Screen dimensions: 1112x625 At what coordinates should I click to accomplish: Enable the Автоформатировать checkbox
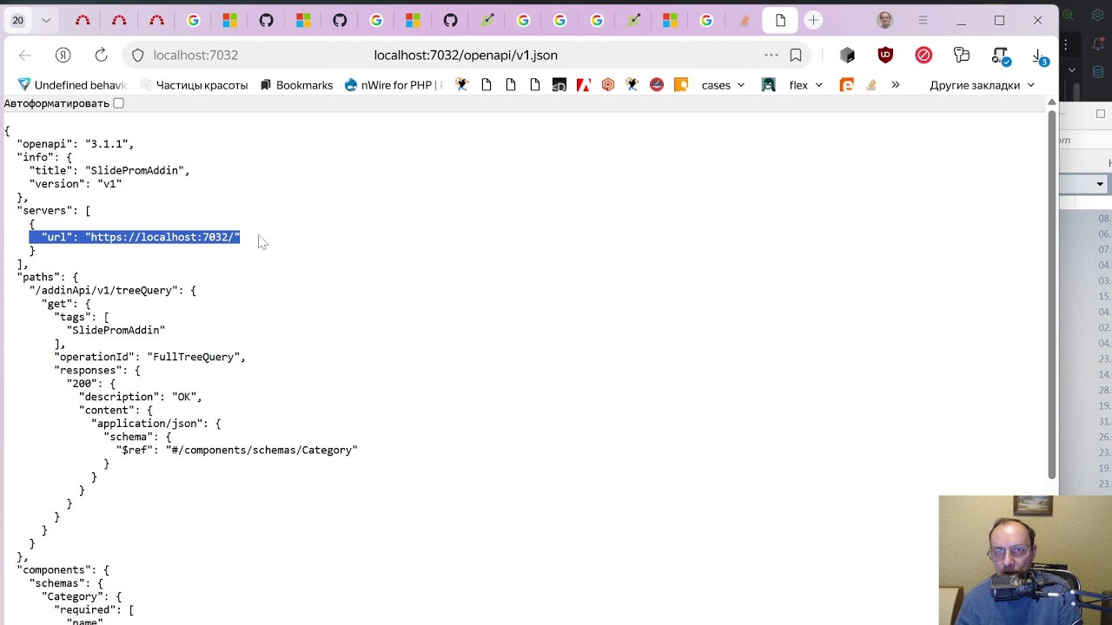click(118, 103)
